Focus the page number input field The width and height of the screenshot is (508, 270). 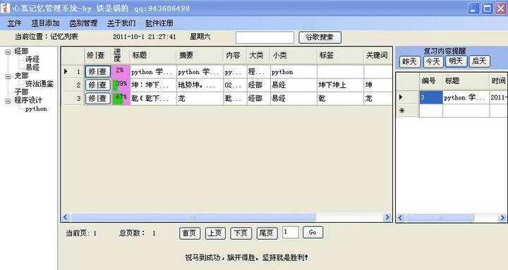tap(290, 233)
